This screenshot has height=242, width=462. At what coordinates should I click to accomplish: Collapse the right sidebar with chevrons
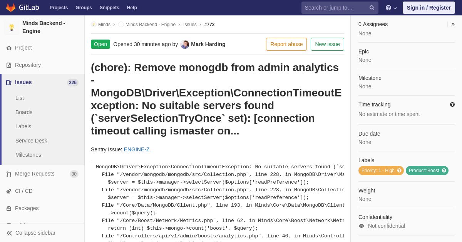coord(453,24)
